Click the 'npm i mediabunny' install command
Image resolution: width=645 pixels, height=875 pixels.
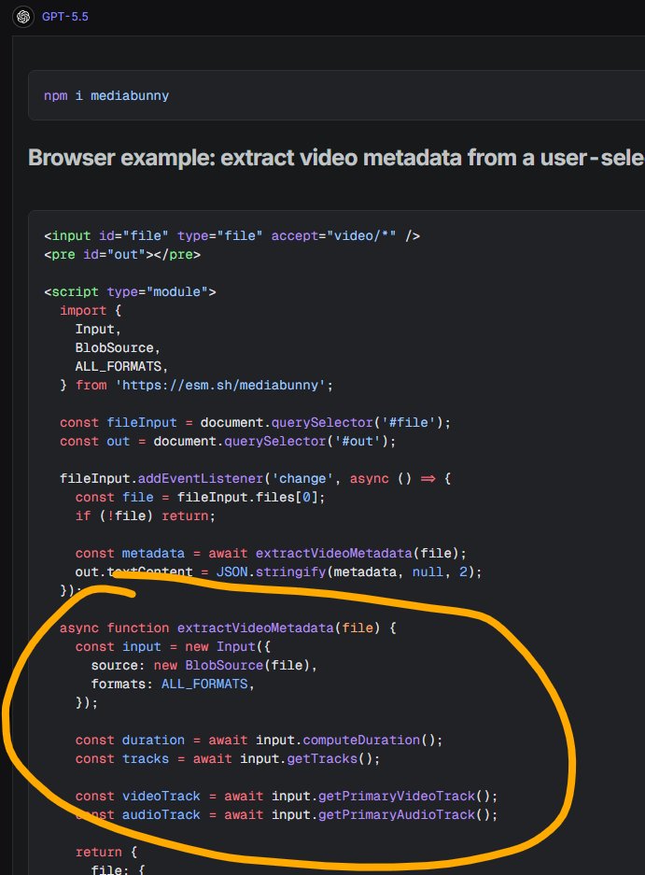click(x=106, y=95)
